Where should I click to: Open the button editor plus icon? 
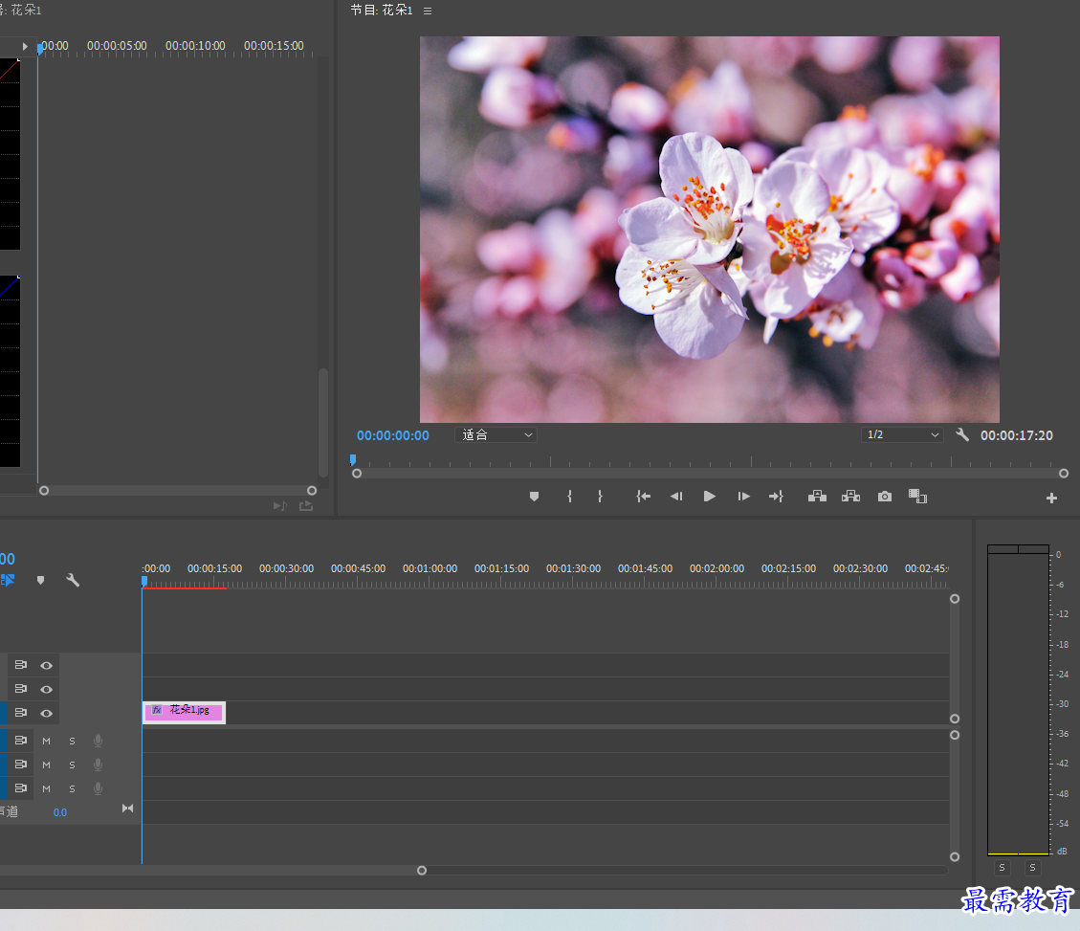coord(1051,498)
